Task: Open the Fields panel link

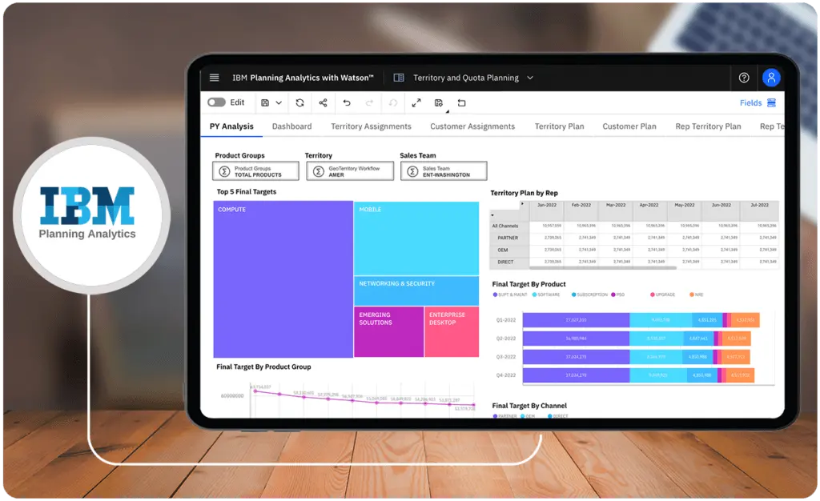Action: point(750,103)
